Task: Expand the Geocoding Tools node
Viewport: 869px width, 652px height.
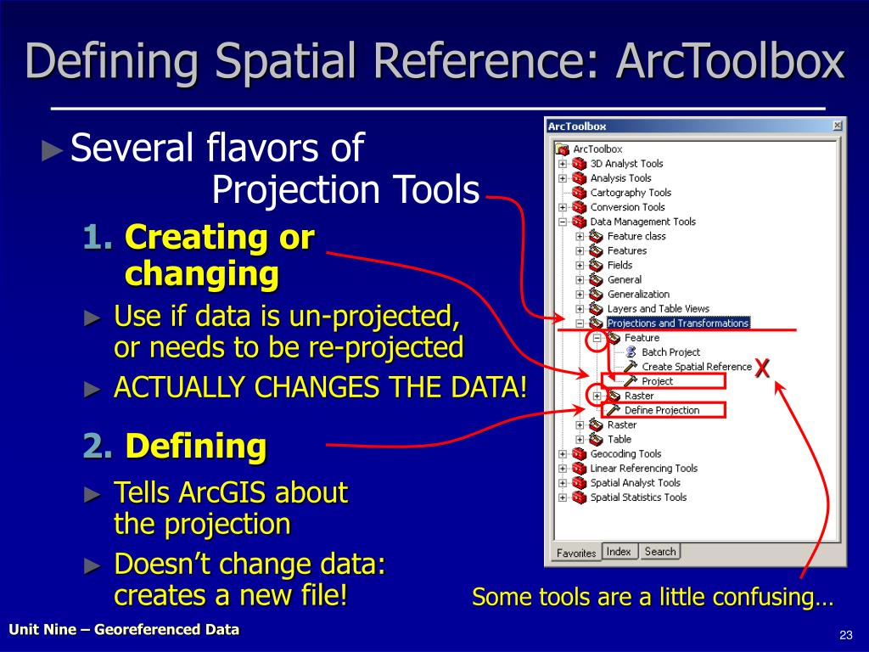Action: [563, 453]
